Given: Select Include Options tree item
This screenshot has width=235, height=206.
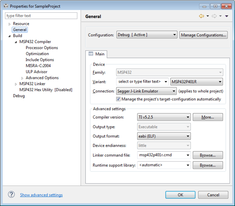Looking at the screenshot, I should tap(40, 60).
